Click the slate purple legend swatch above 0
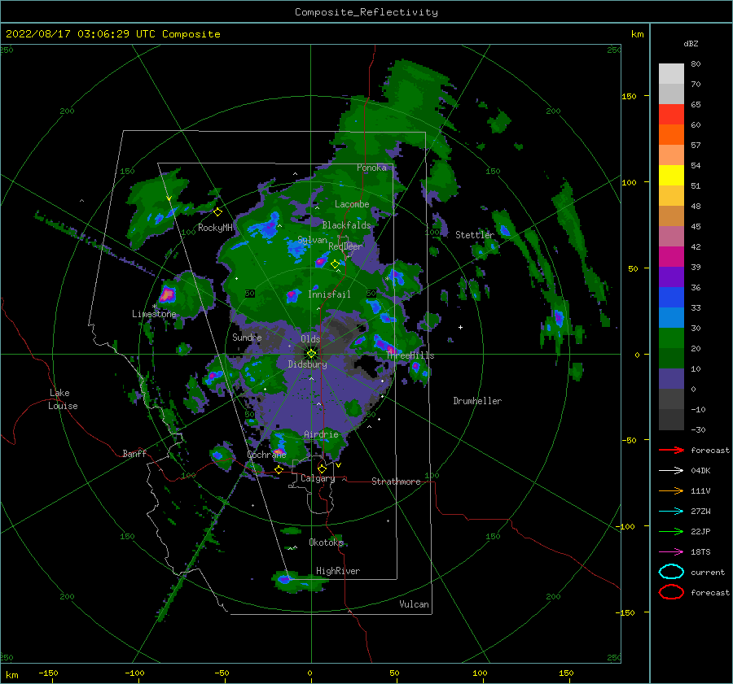 pos(671,379)
